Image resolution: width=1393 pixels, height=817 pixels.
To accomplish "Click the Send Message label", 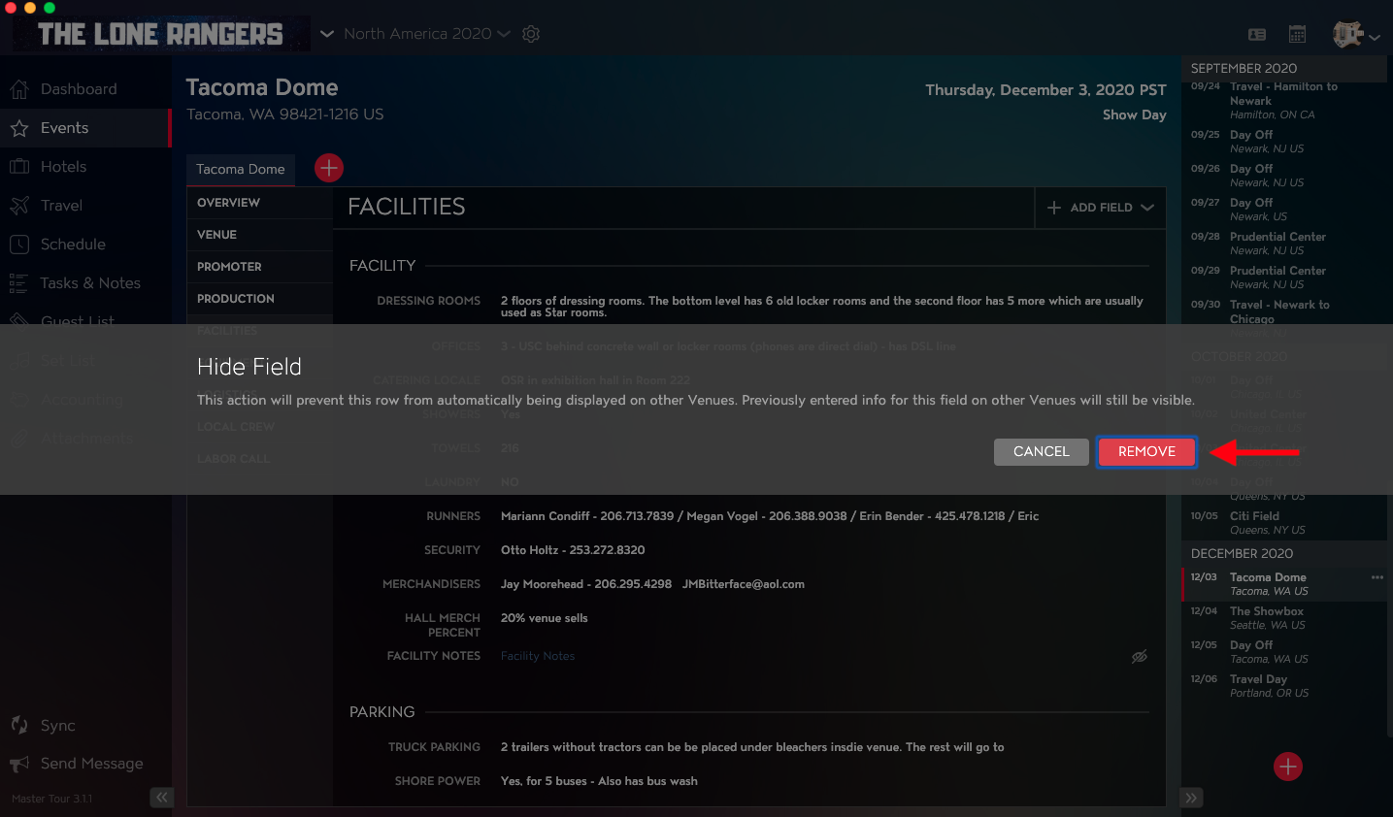I will point(92,764).
